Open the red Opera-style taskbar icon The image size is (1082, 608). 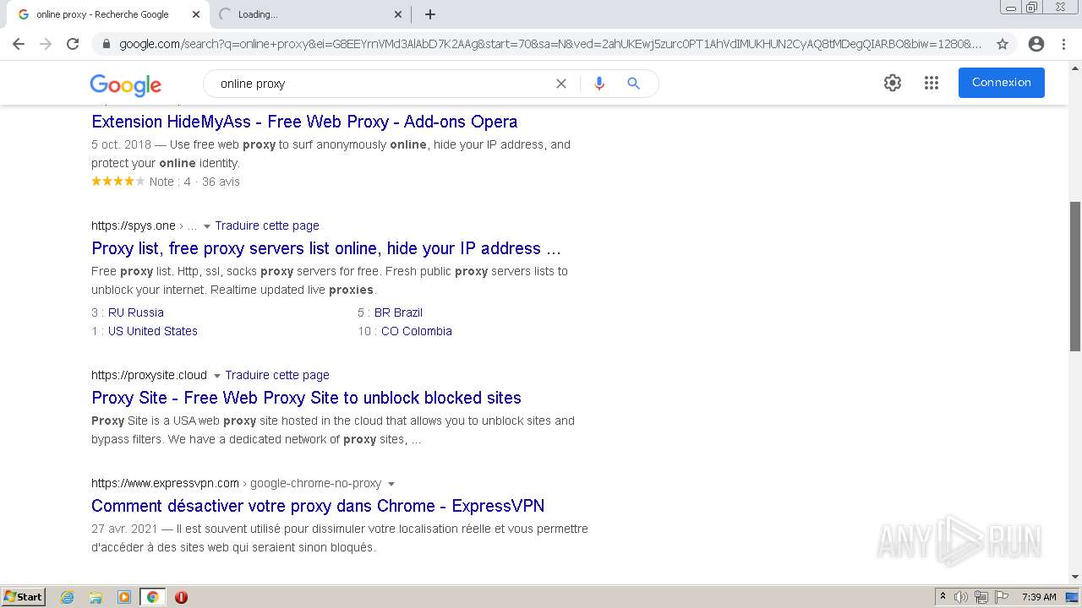181,597
